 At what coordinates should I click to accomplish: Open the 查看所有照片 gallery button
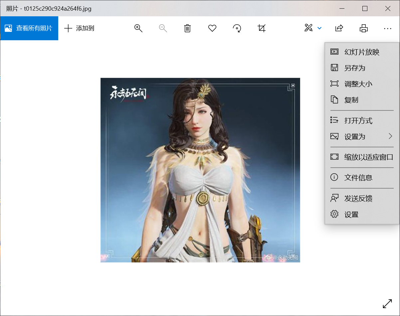[29, 28]
